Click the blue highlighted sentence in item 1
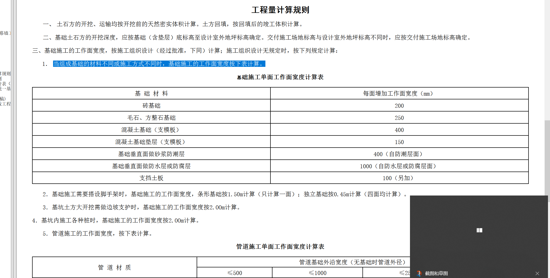 tap(159, 64)
